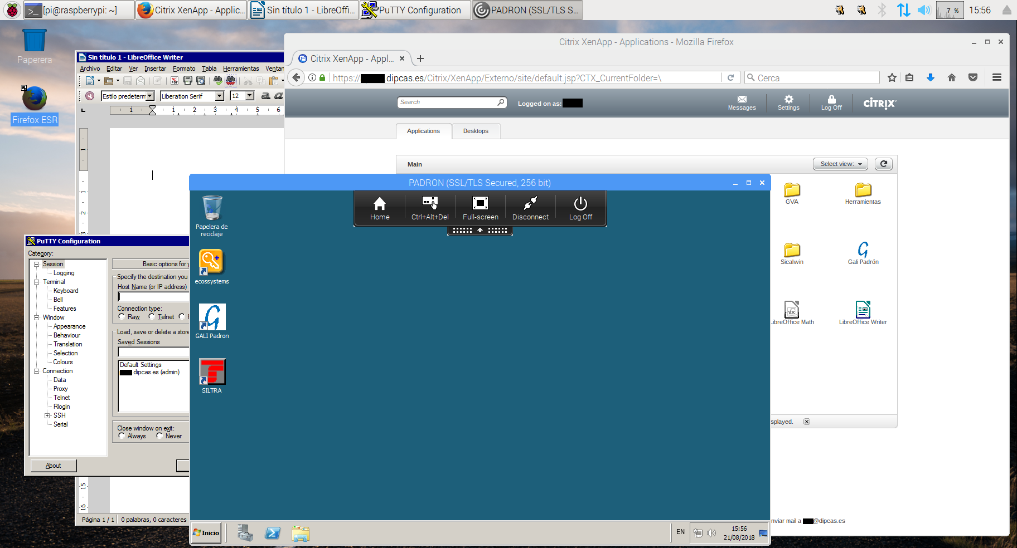Launch LibreOffice Writer from Citrix apps
The width and height of the screenshot is (1017, 548).
click(x=863, y=313)
